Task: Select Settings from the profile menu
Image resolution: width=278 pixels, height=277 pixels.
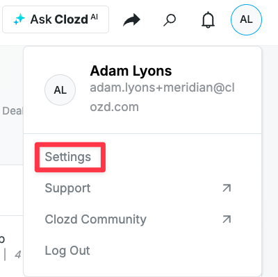Action: click(x=68, y=157)
